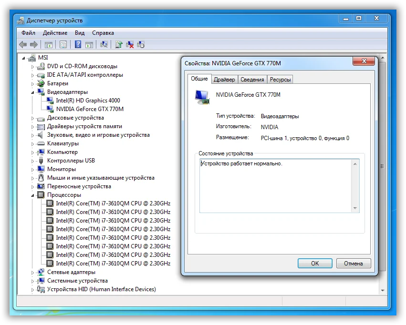Screen dimensions: 406x325
Task: Close the NVIDIA properties dialog
Action: tap(364, 61)
